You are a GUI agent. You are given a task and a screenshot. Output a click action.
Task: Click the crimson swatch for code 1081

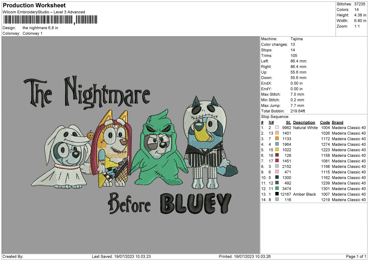coord(277,161)
